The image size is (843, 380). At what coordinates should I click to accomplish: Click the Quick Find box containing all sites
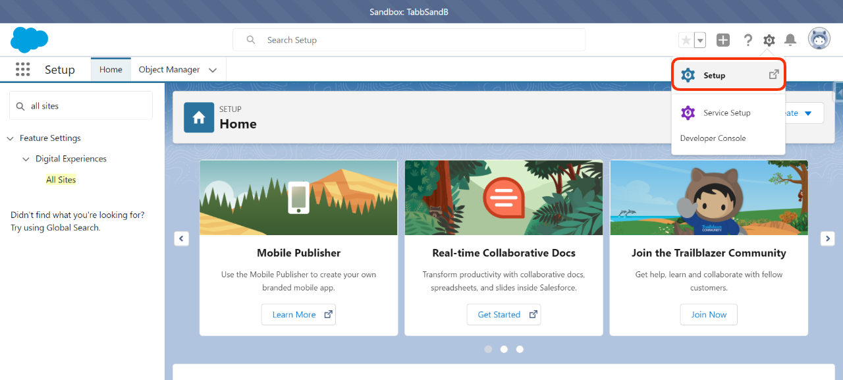(81, 105)
